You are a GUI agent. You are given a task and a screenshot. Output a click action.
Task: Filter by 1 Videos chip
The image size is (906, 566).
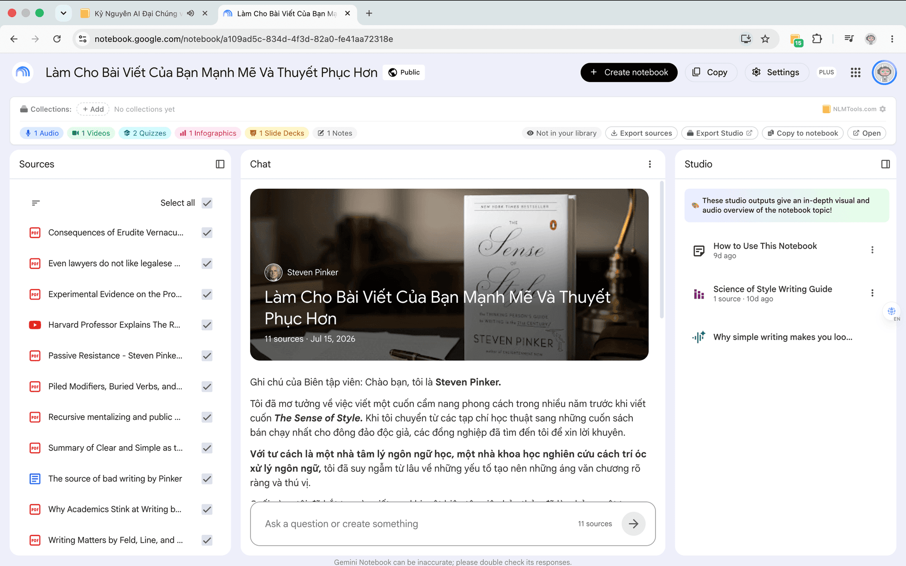91,133
